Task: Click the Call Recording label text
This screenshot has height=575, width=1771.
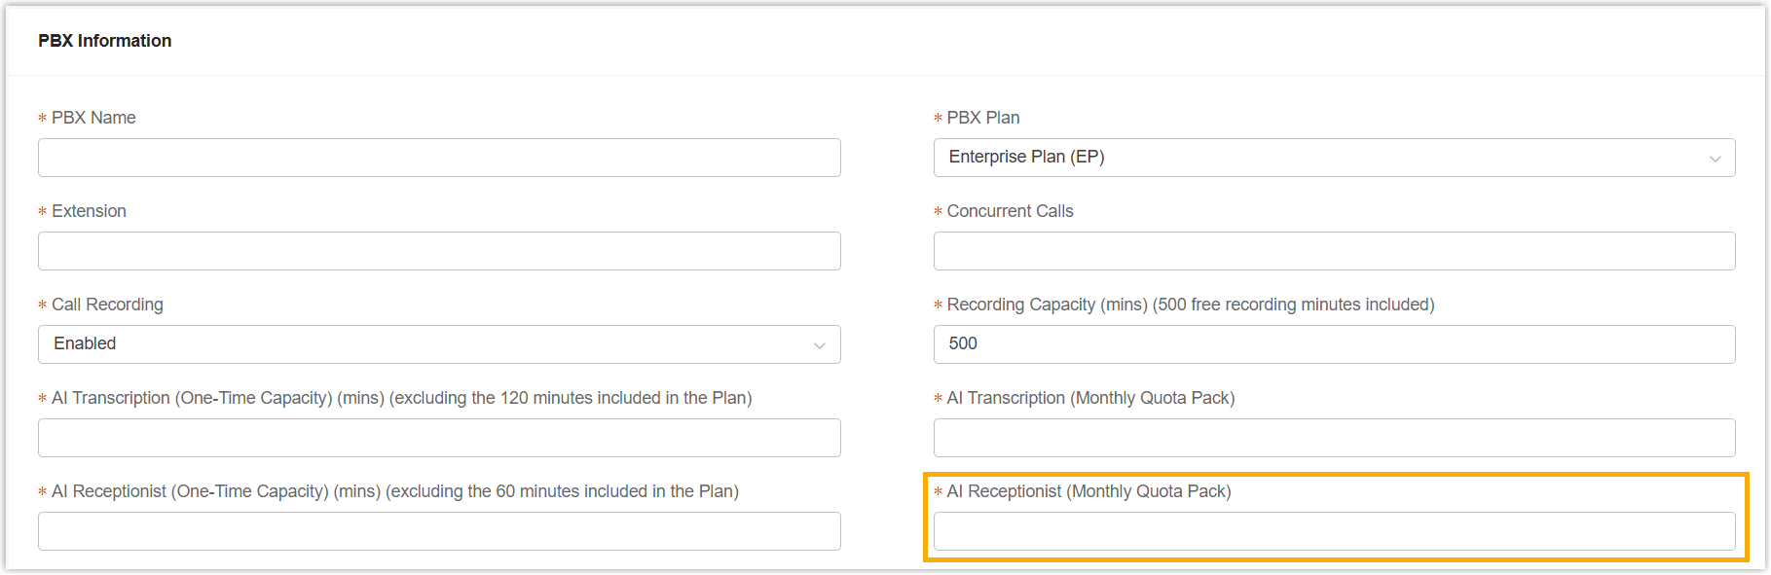Action: tap(107, 305)
